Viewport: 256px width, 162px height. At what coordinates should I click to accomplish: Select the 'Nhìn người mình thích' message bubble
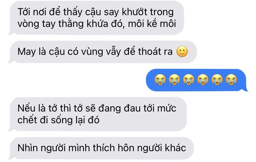coord(101,148)
